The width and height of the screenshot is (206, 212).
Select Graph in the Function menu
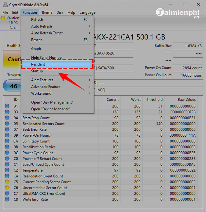click(57, 49)
